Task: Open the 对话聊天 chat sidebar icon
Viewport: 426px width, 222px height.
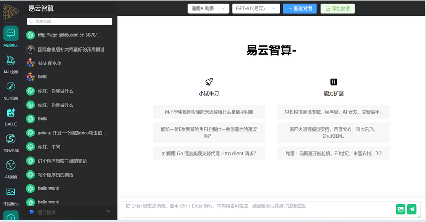Action: click(11, 35)
